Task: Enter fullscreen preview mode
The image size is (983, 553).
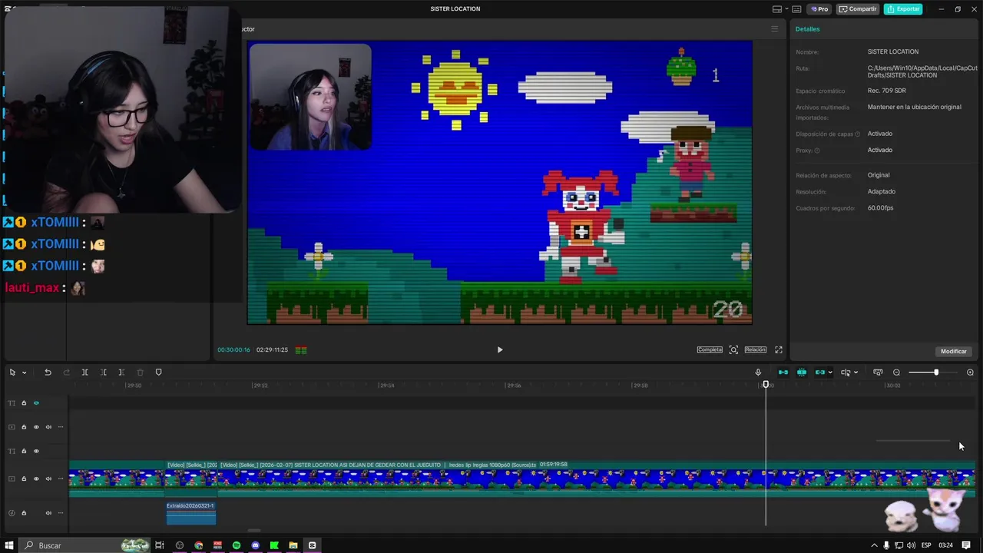Action: (x=778, y=349)
